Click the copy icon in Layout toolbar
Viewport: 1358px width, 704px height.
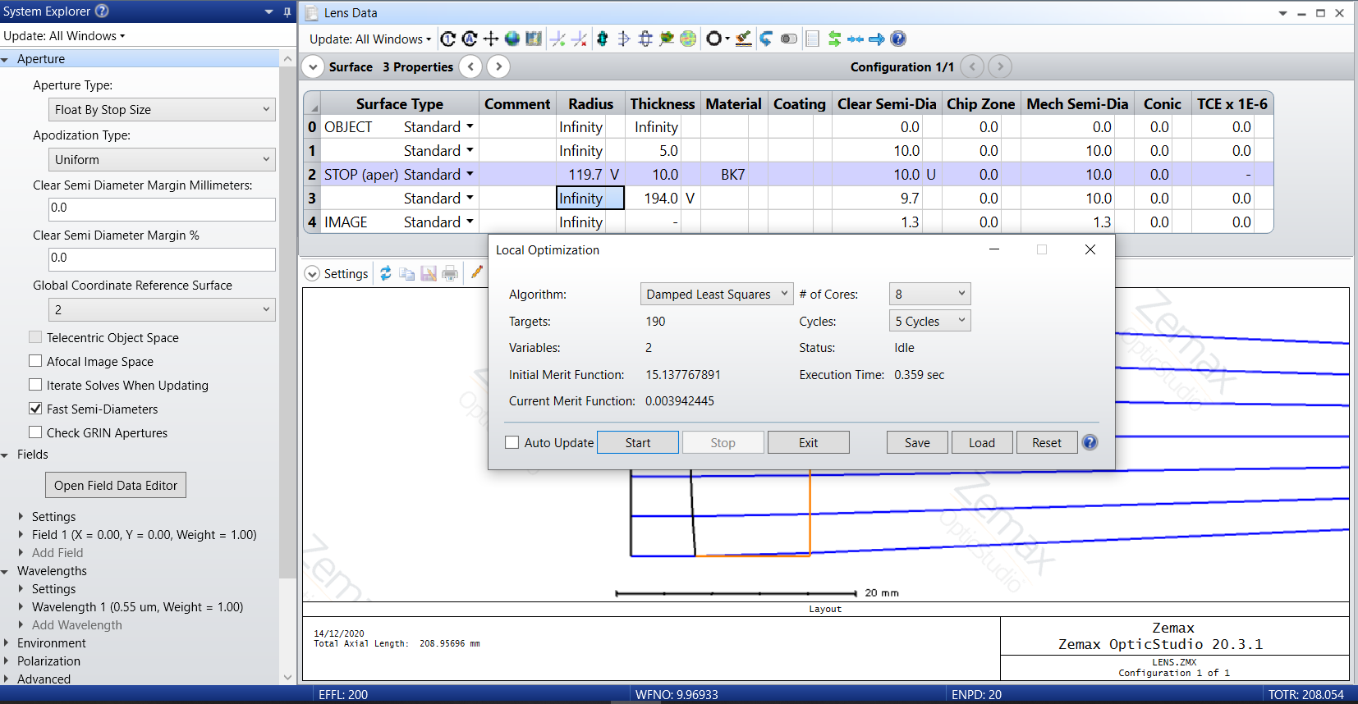[x=406, y=274]
